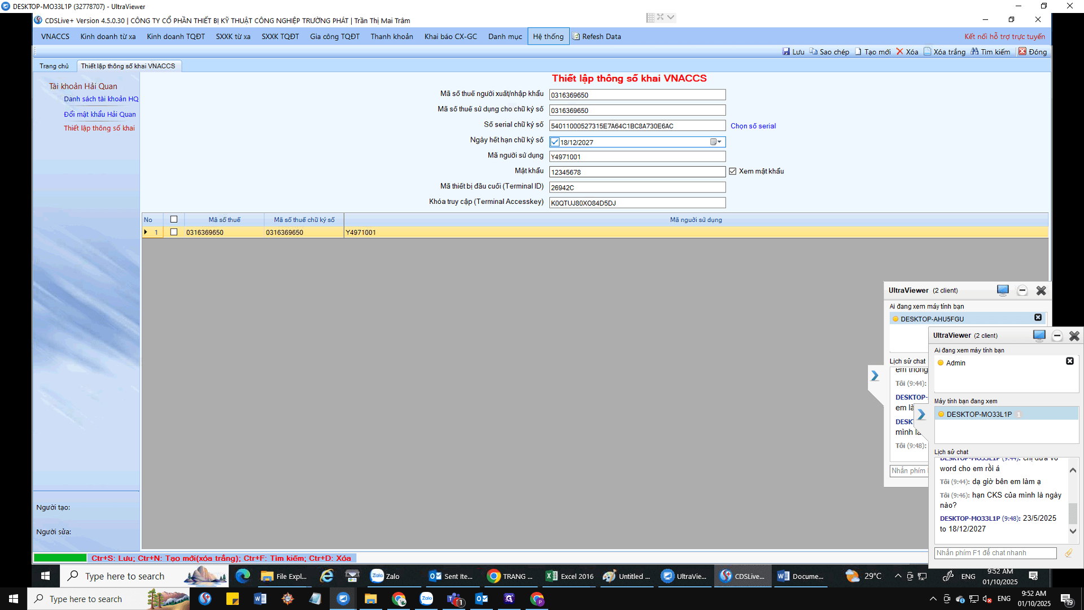Open the VNACCS menu
This screenshot has width=1084, height=610.
(x=55, y=36)
